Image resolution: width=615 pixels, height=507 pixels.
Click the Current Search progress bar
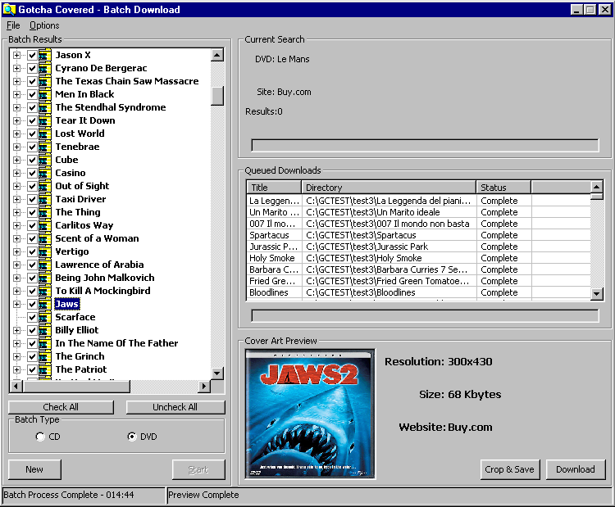(425, 145)
